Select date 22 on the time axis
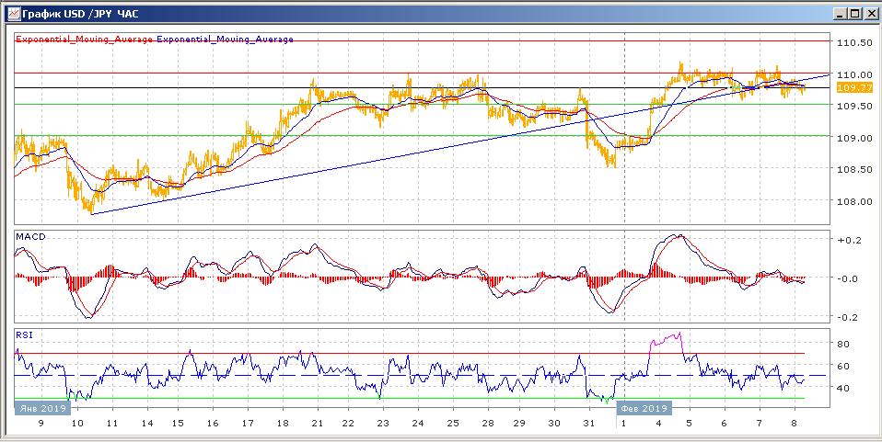The height and width of the screenshot is (442, 882). click(348, 424)
